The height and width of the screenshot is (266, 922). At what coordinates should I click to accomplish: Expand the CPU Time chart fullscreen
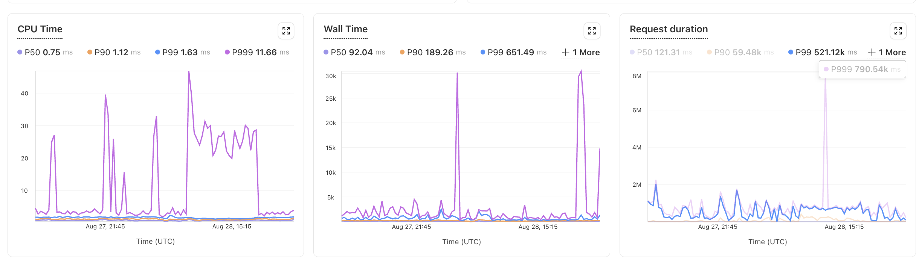(286, 31)
